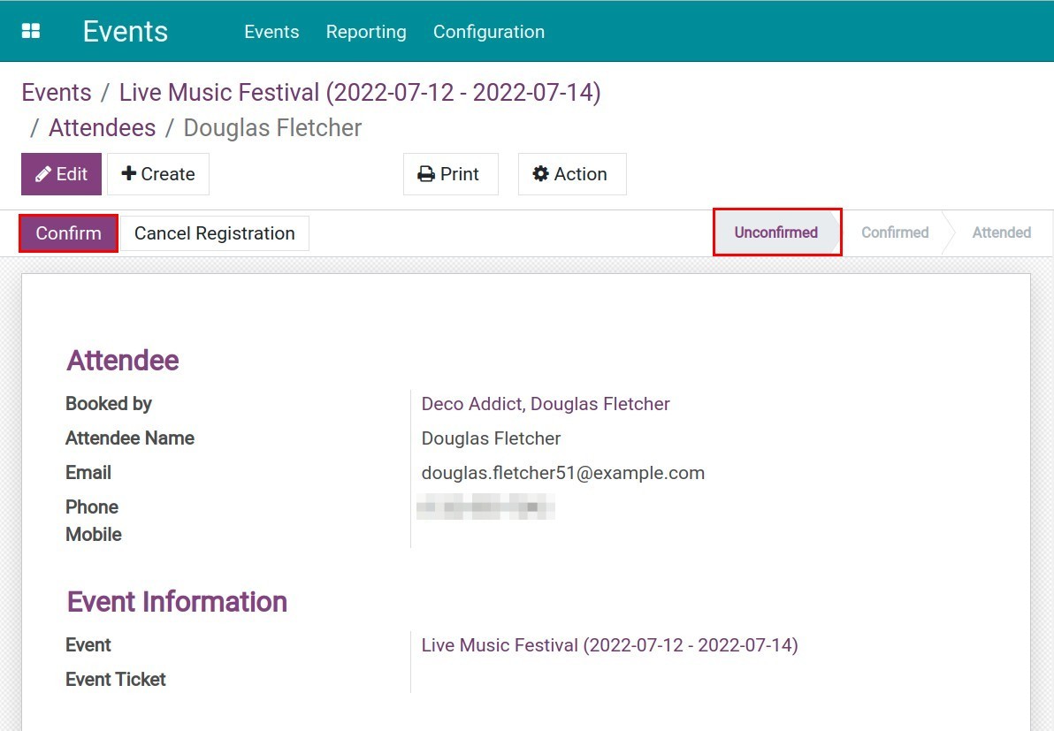Image resolution: width=1054 pixels, height=731 pixels.
Task: Set the stage to Confirmed
Action: point(894,232)
